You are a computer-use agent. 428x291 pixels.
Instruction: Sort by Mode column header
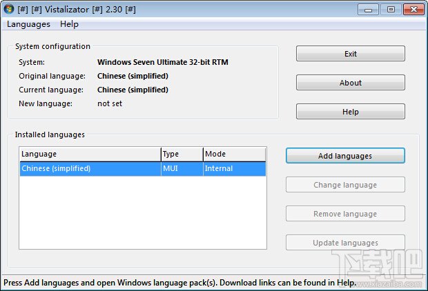pyautogui.click(x=234, y=154)
